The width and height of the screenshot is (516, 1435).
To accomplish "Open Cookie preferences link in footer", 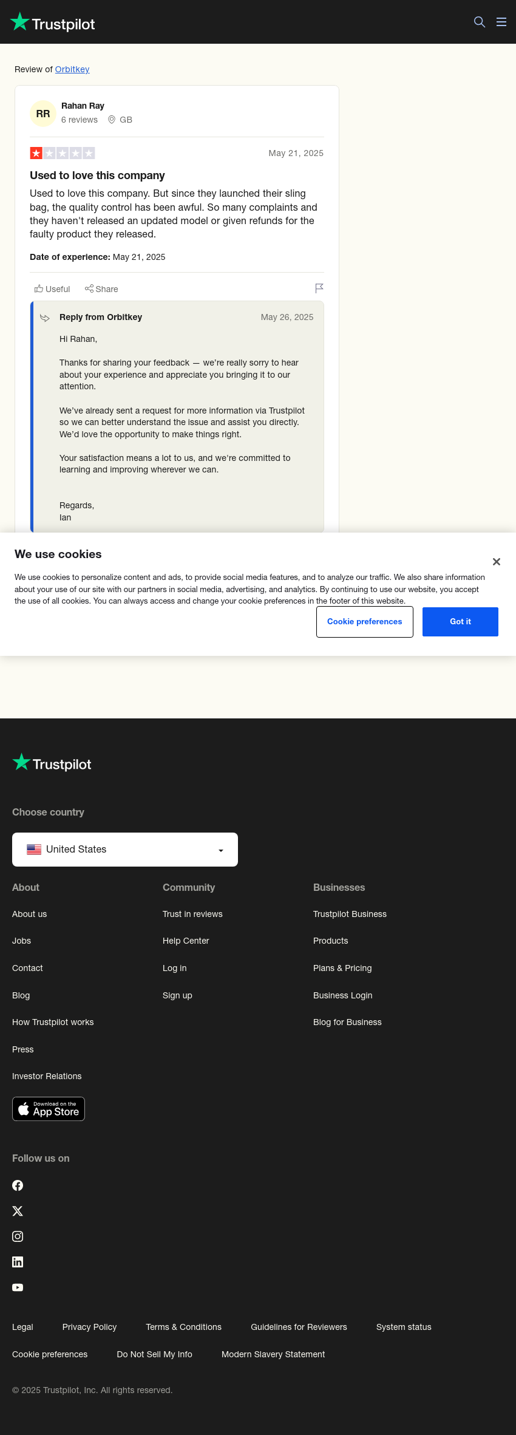I will coord(50,1354).
